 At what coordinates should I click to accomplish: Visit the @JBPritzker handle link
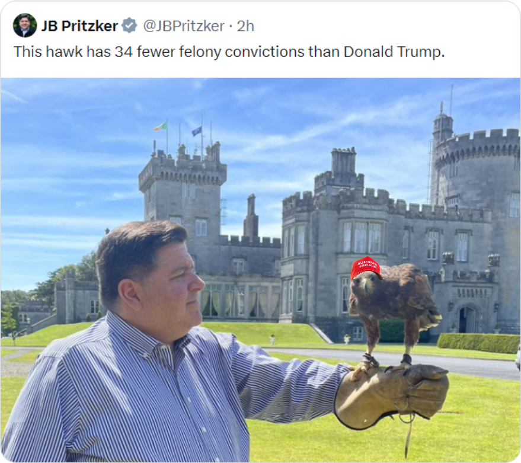(x=183, y=26)
